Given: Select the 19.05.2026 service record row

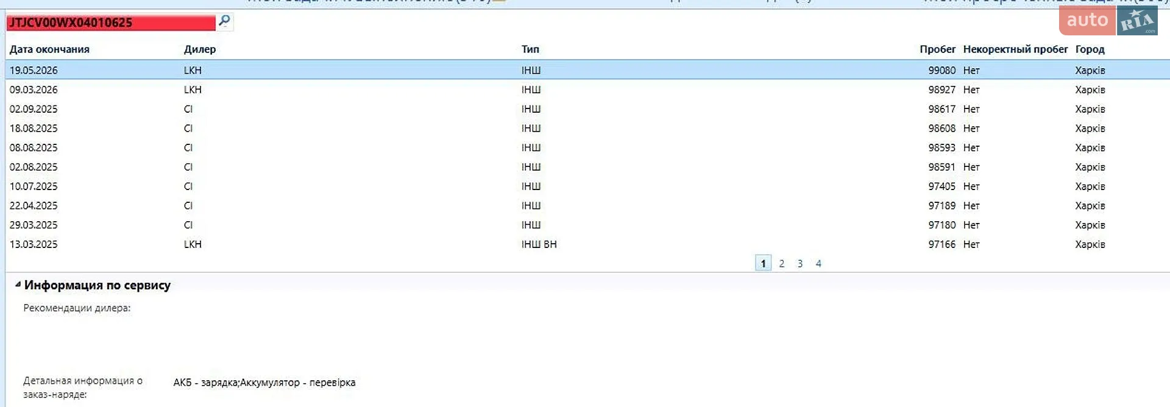Looking at the screenshot, I should pyautogui.click(x=587, y=70).
